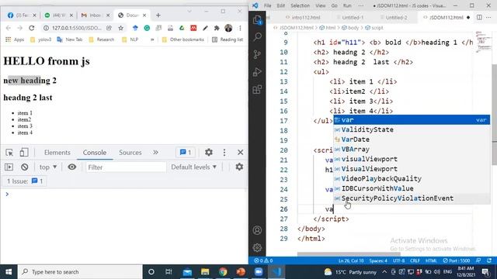The image size is (497, 279).
Task: Close the DevTools panel
Action: 240,153
